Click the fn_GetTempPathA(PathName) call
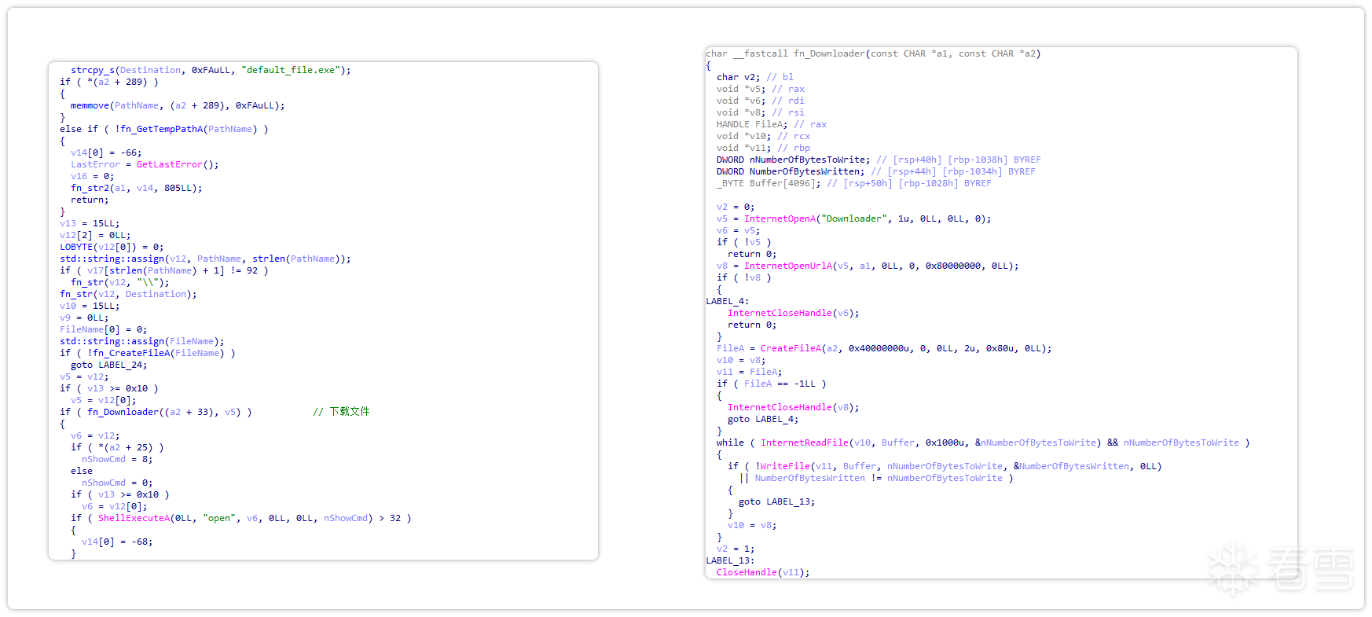This screenshot has width=1372, height=617. pos(188,129)
